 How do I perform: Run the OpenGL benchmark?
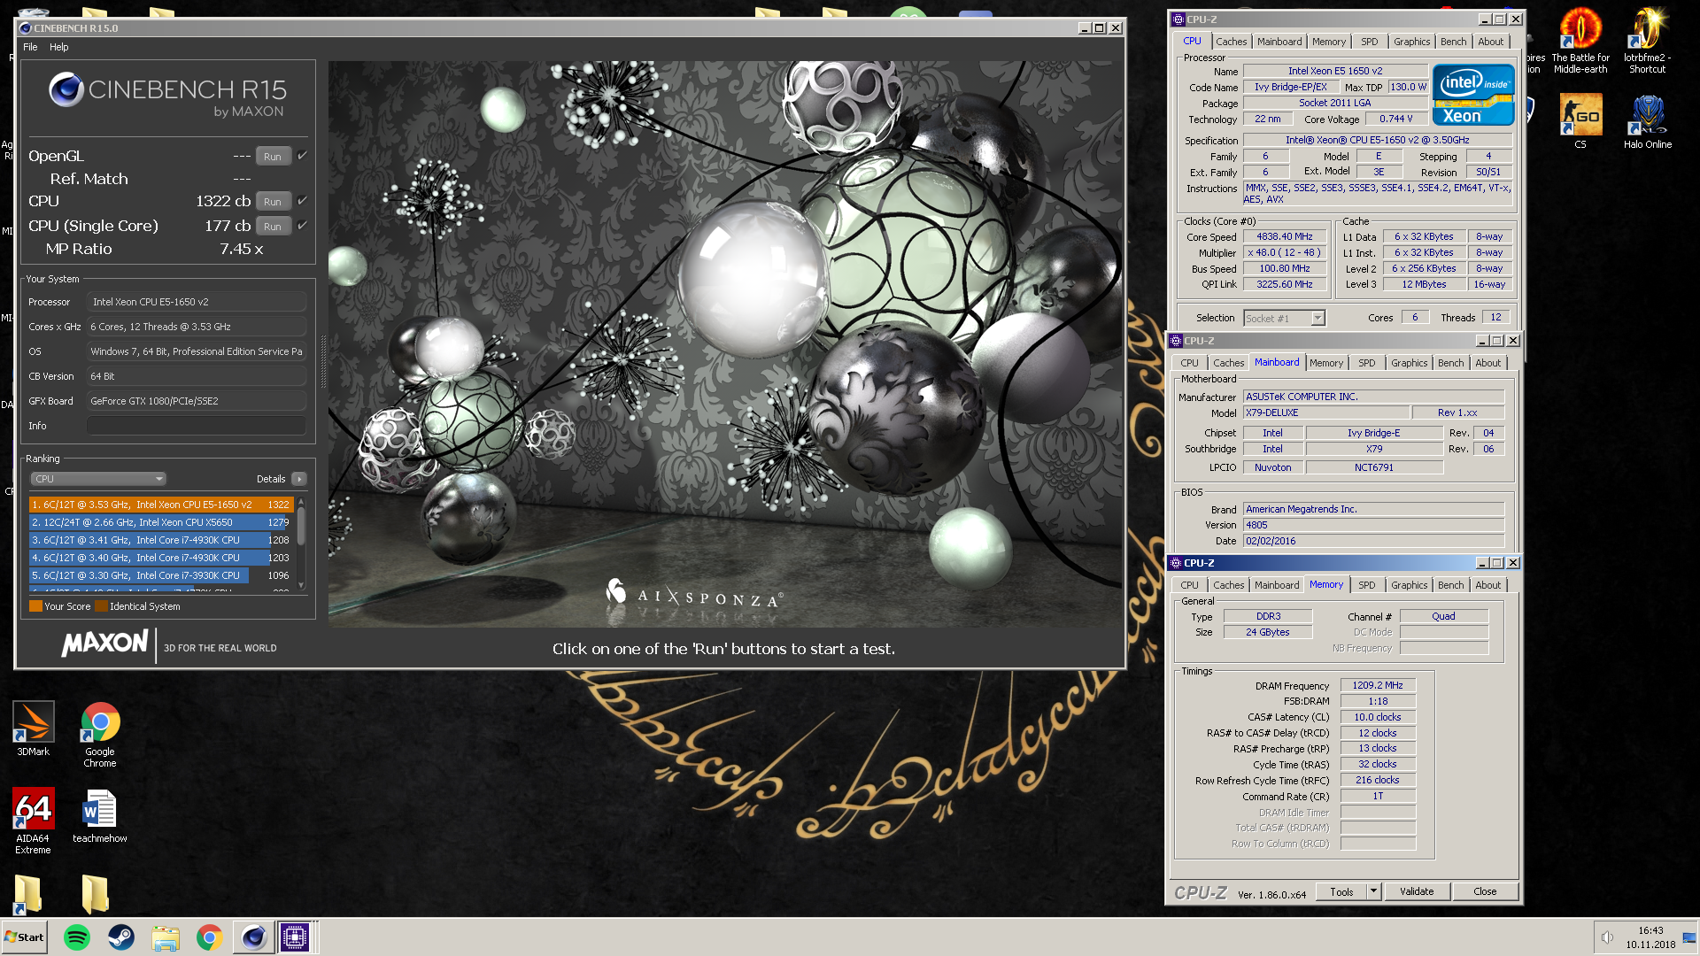(273, 156)
